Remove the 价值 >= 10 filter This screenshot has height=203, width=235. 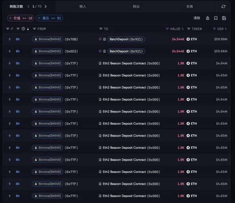point(10,18)
